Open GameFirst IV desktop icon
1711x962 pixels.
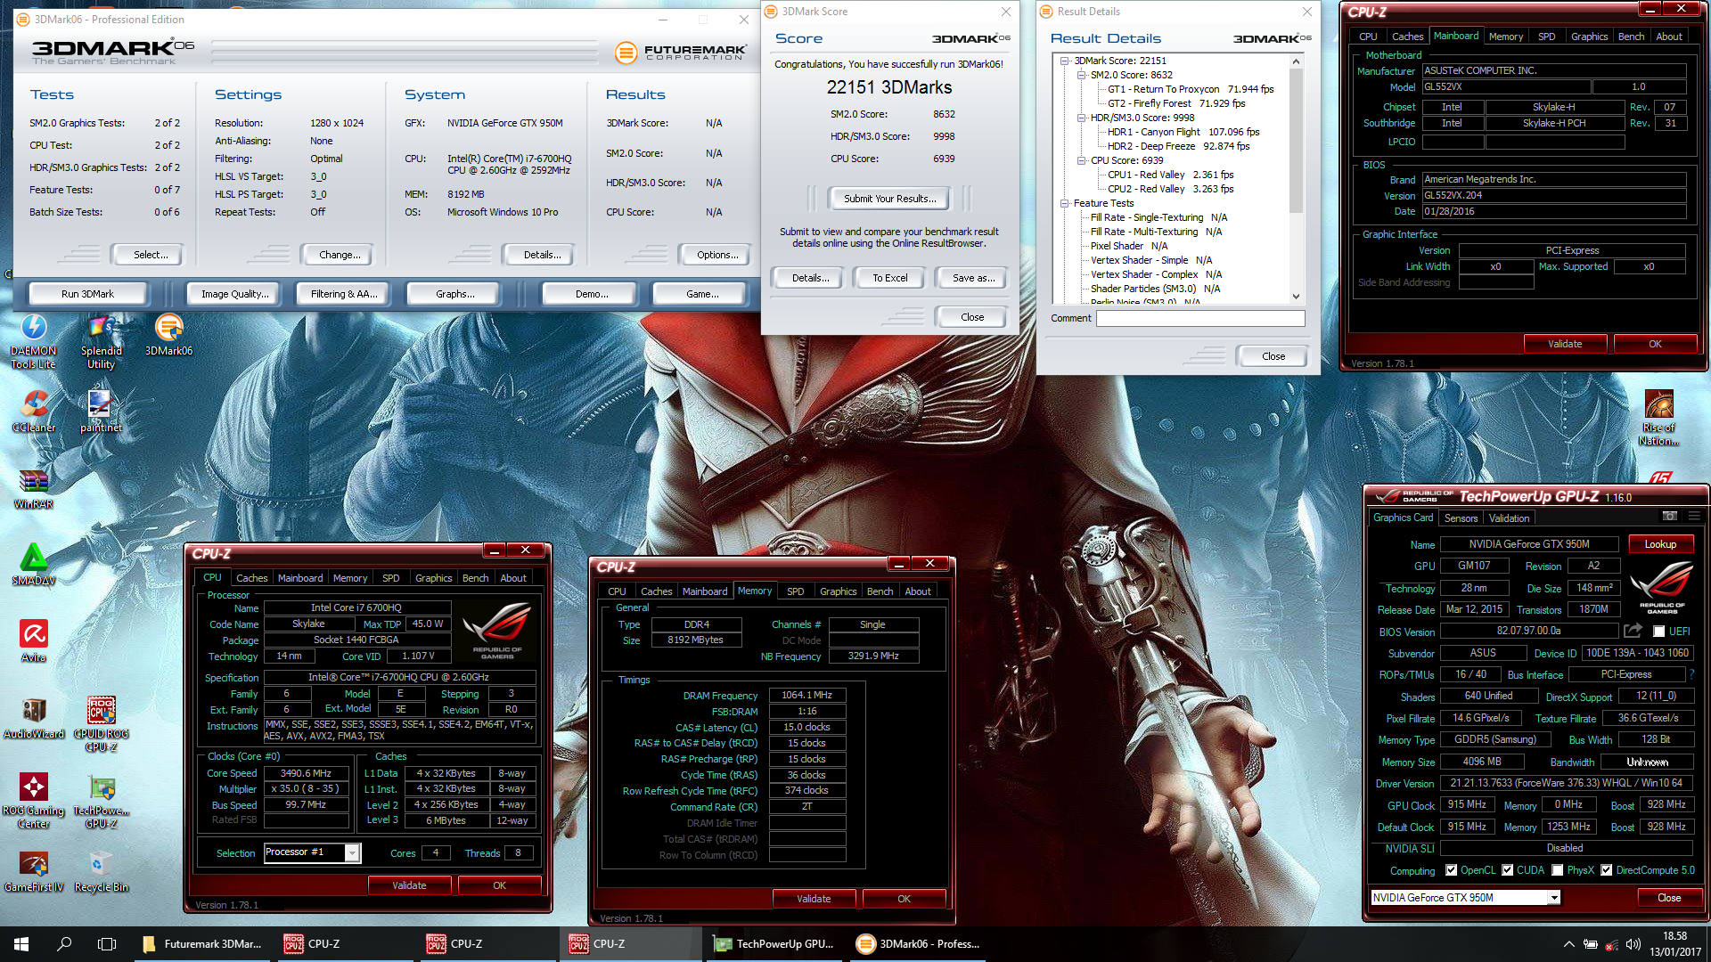point(34,871)
